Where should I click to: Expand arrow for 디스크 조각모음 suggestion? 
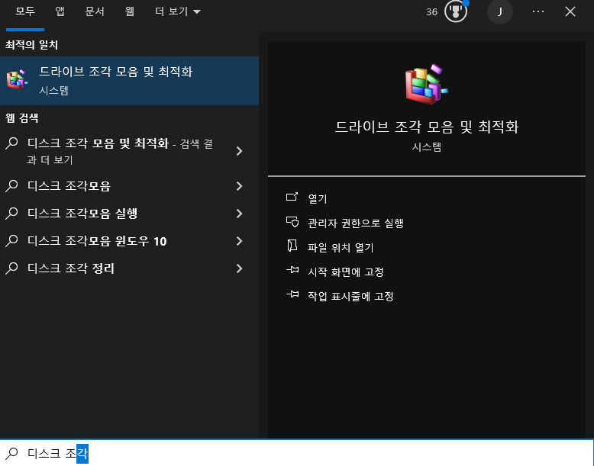239,186
